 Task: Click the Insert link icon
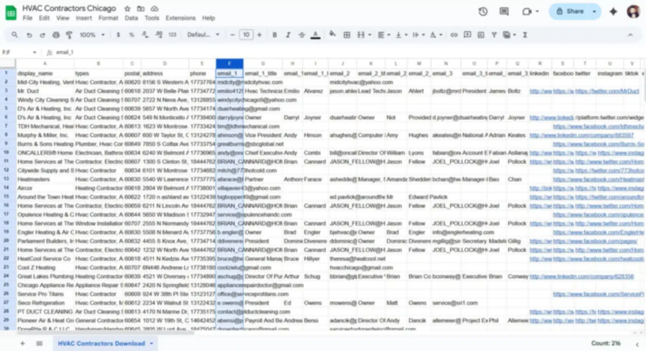tap(454, 35)
